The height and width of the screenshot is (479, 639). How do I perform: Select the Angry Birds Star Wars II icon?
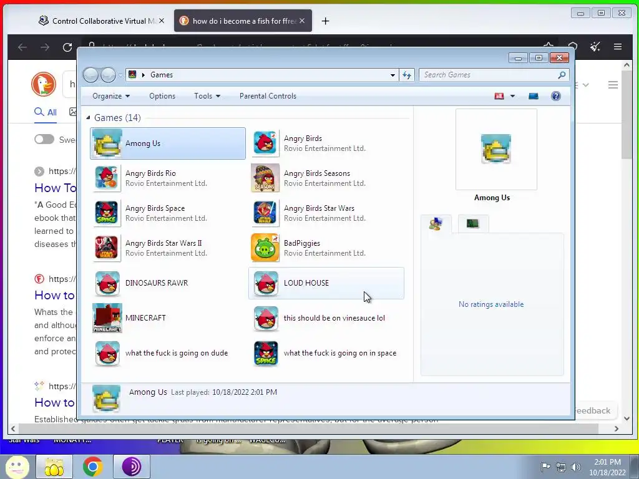[x=107, y=248]
